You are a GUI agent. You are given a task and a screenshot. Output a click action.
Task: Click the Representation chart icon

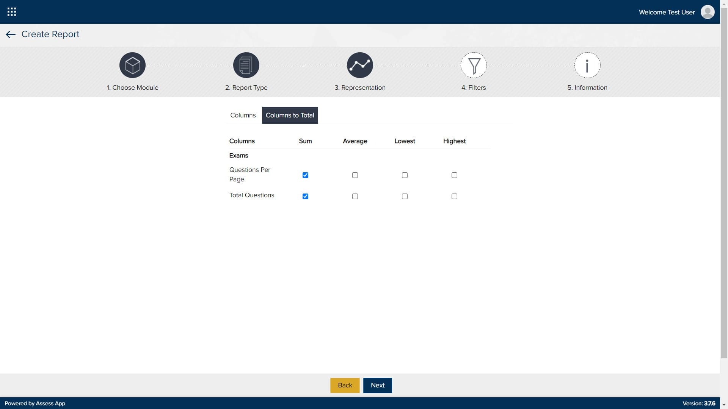[360, 65]
